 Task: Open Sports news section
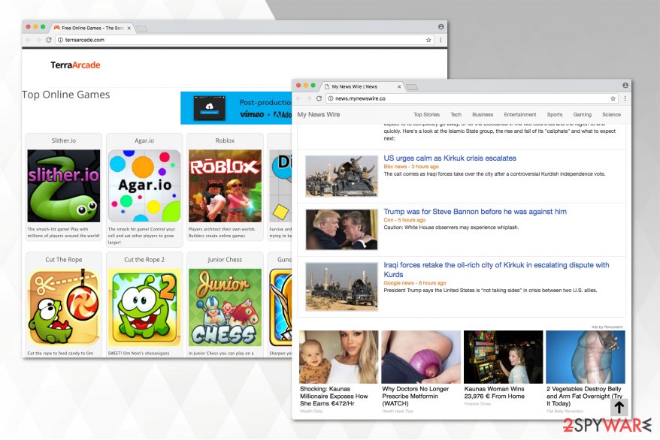tap(554, 114)
